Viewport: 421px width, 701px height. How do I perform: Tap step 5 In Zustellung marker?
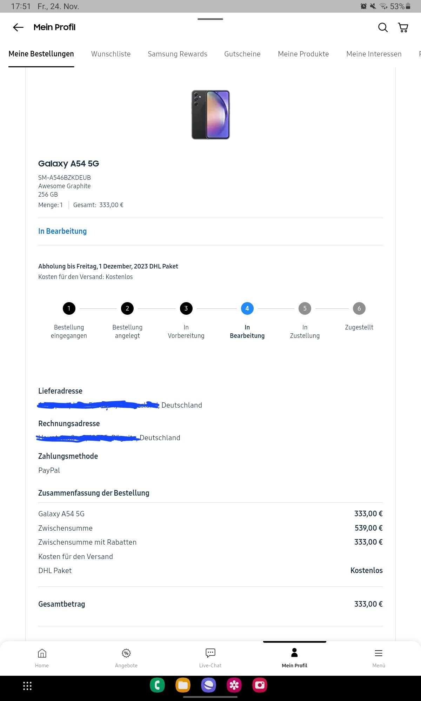[x=305, y=308]
